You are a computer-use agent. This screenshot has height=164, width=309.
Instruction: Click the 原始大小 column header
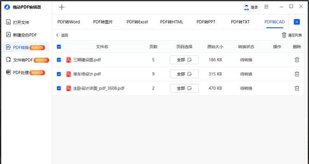coord(215,47)
